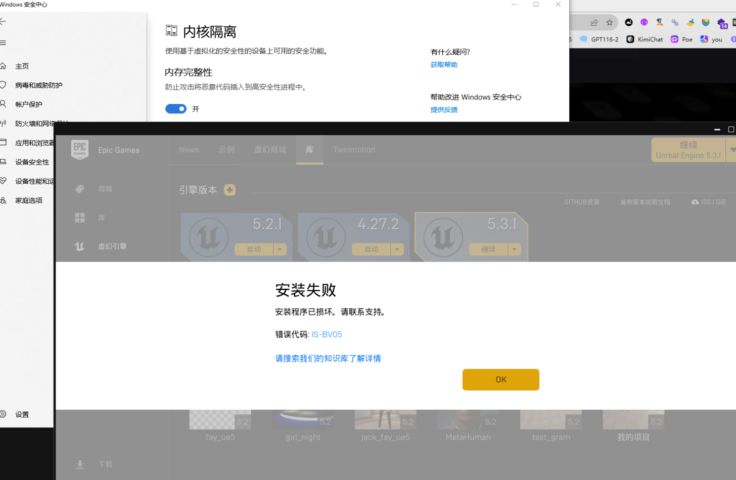Open the test_gram project thumbnail
The width and height of the screenshot is (736, 480).
(x=551, y=419)
